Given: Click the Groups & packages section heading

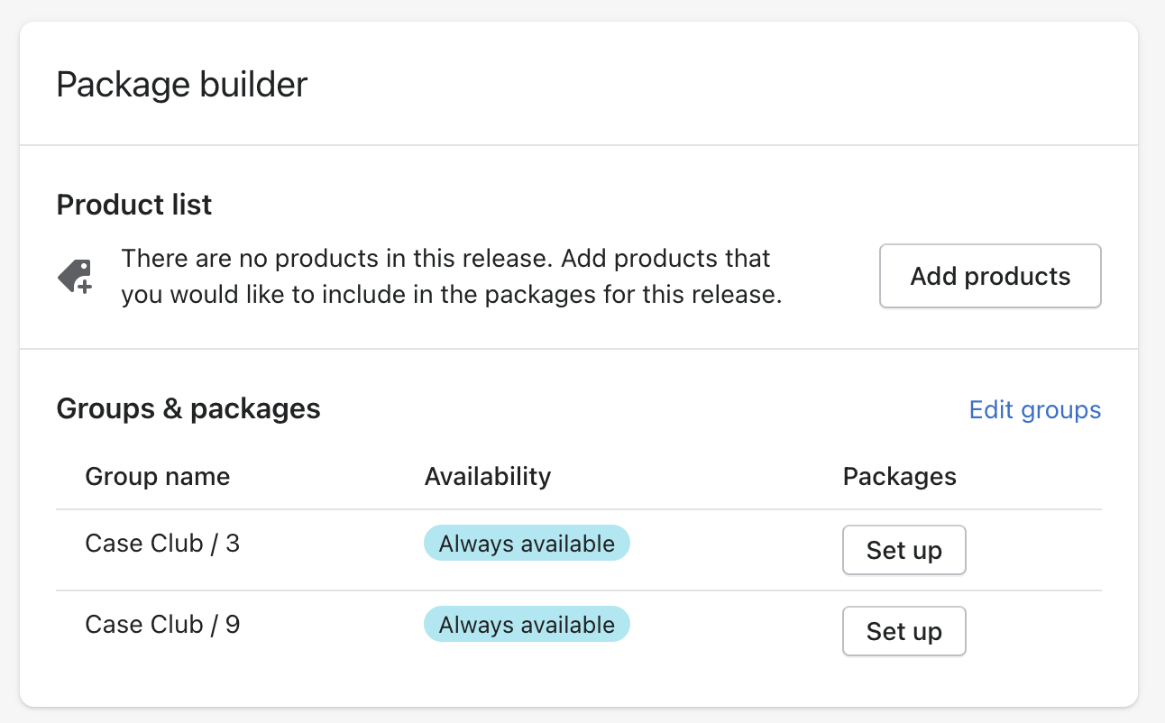Looking at the screenshot, I should click(x=188, y=409).
